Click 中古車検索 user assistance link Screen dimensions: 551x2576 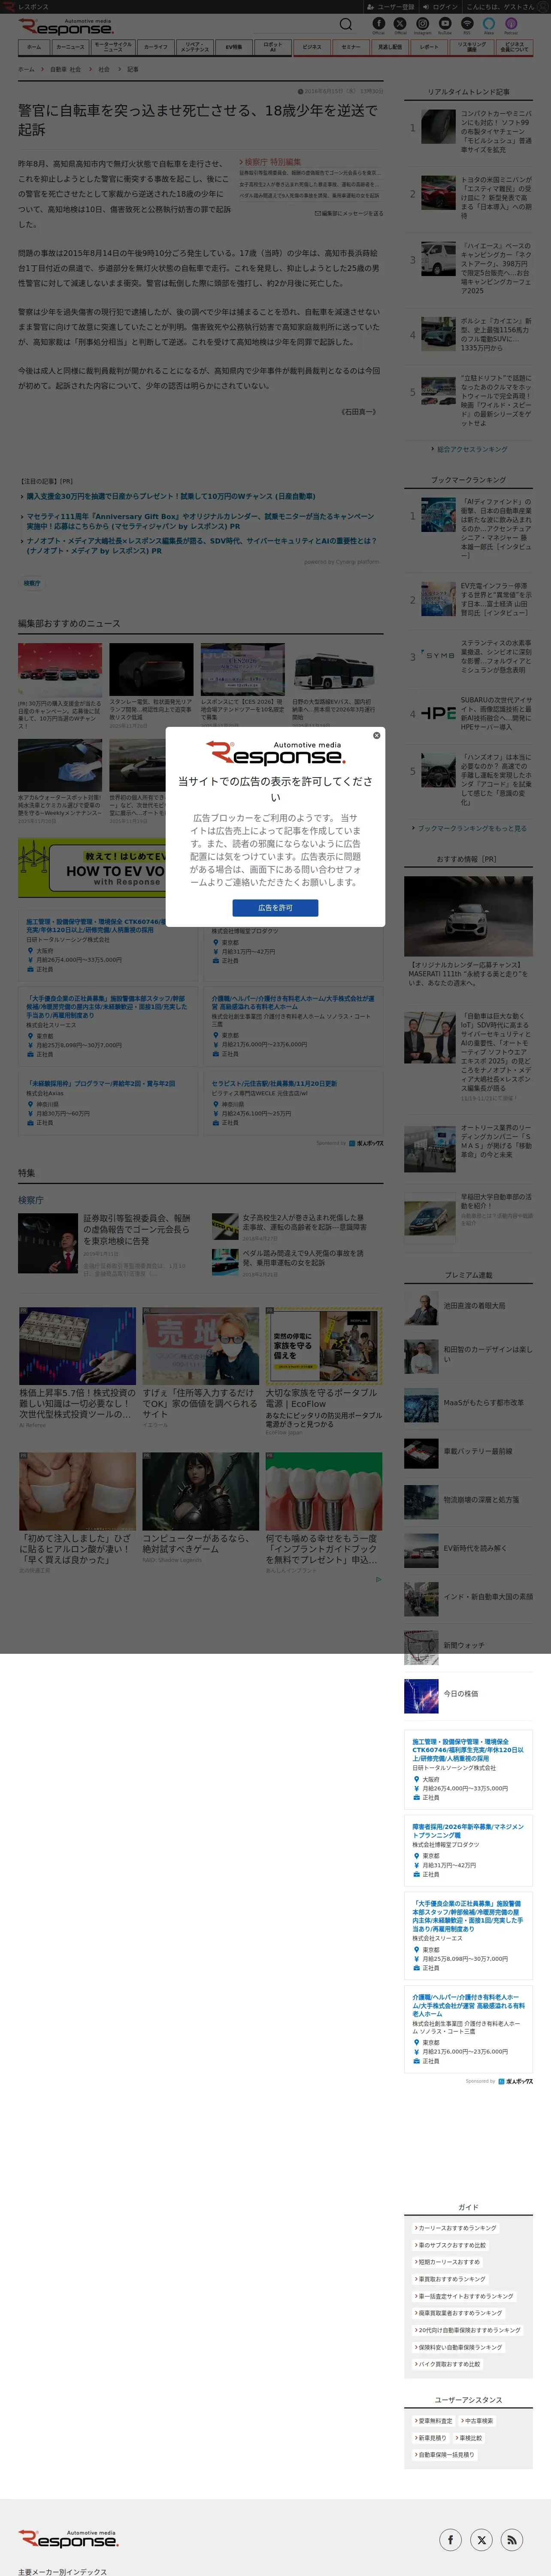point(477,2421)
